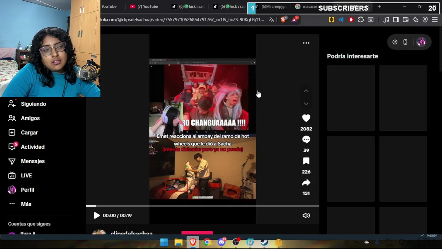The height and width of the screenshot is (249, 442).
Task: Save video with the bookmark icon
Action: click(x=306, y=161)
